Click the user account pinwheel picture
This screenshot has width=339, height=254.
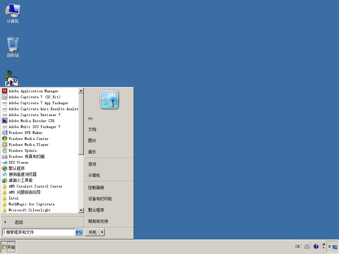point(109,100)
